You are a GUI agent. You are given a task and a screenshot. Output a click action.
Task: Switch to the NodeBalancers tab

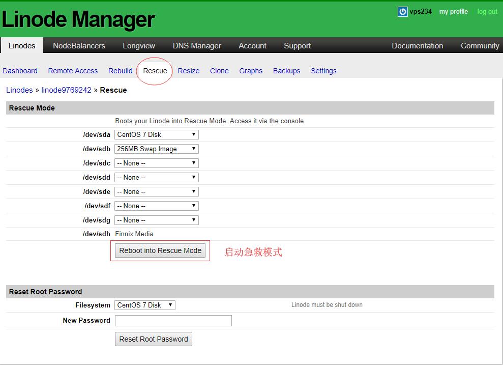pos(78,45)
